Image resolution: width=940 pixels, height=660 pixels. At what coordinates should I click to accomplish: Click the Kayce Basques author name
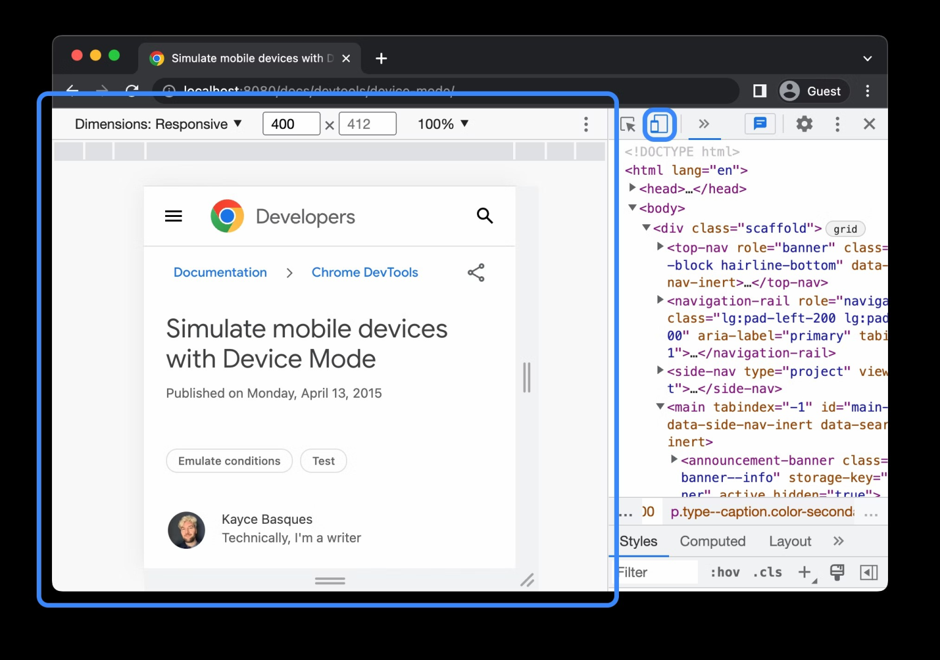pyautogui.click(x=267, y=519)
